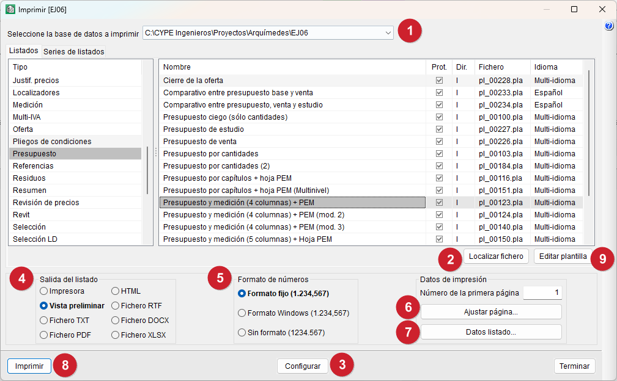The image size is (617, 381).
Task: Click the Fichero column header
Action: pyautogui.click(x=503, y=67)
